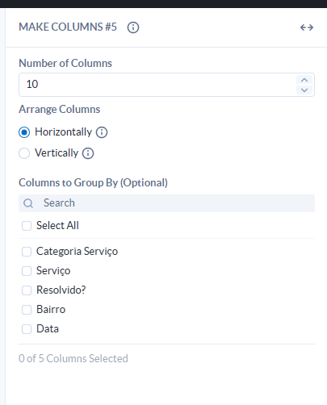Check the Select All checkbox
Viewport: 327px width, 405px height.
(27, 226)
